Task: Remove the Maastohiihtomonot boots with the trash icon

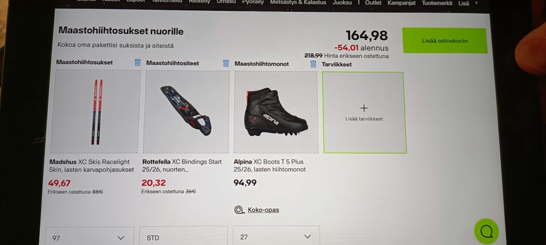Action: click(x=313, y=64)
